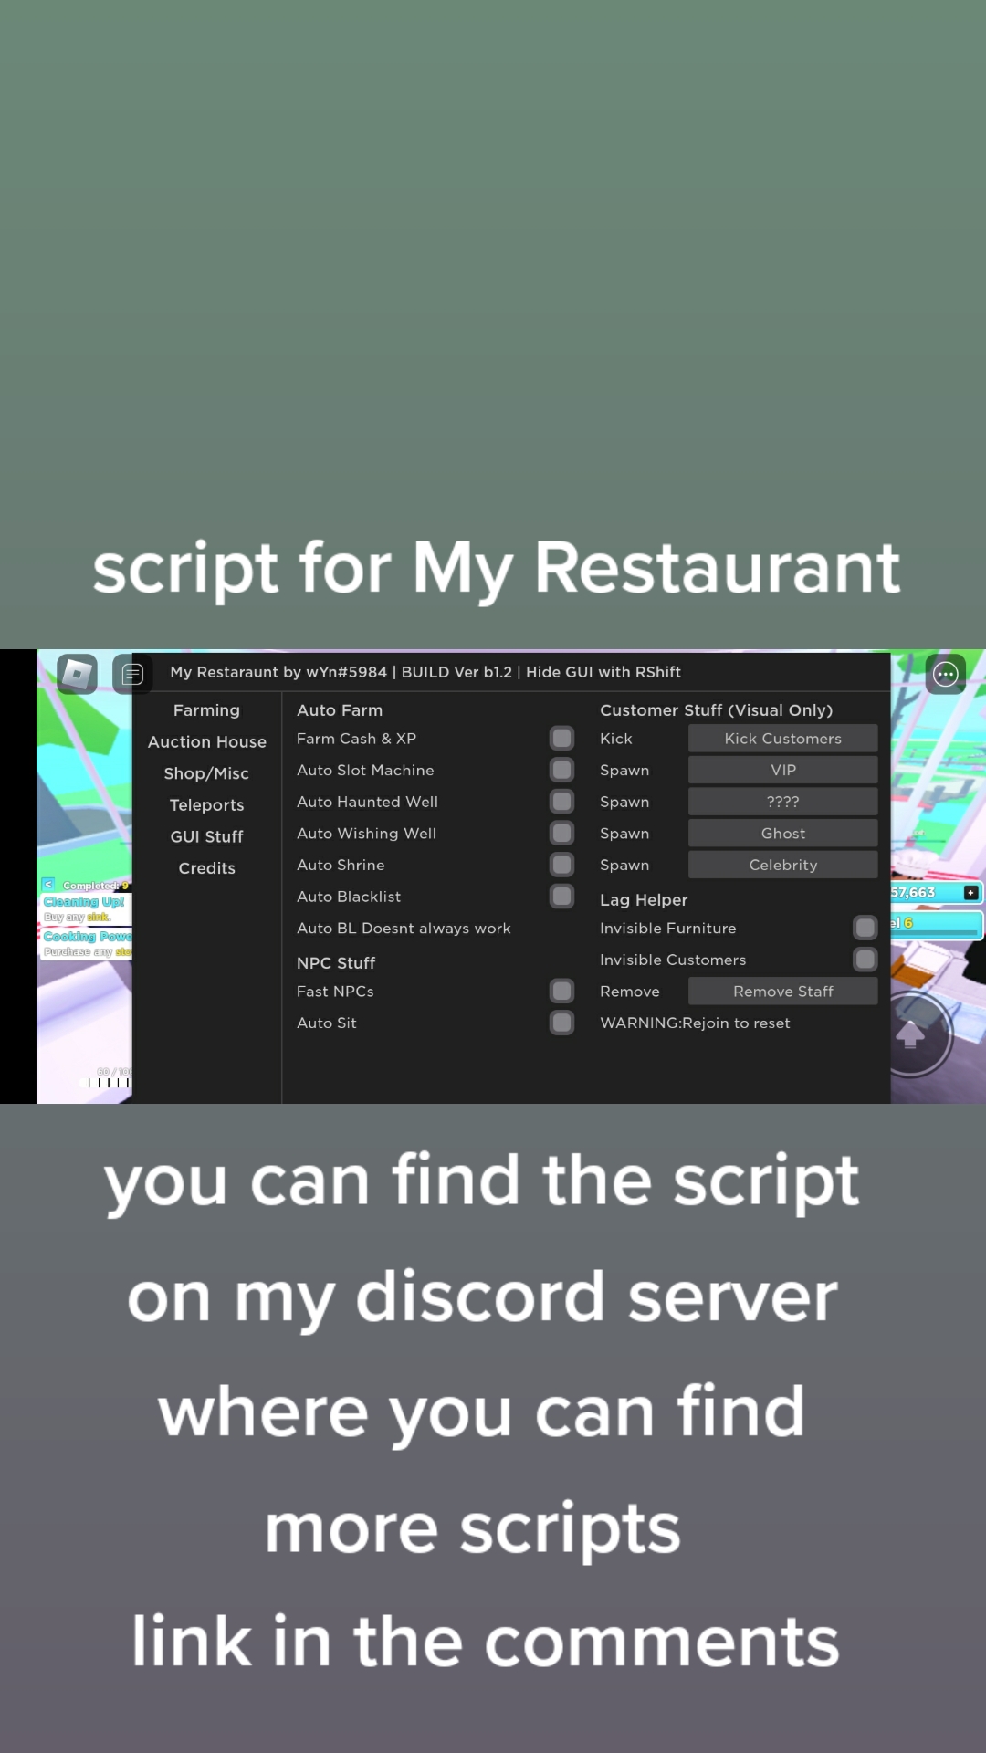Click the ???? spawn button
Viewport: 986px width, 1753px height.
pyautogui.click(x=783, y=802)
